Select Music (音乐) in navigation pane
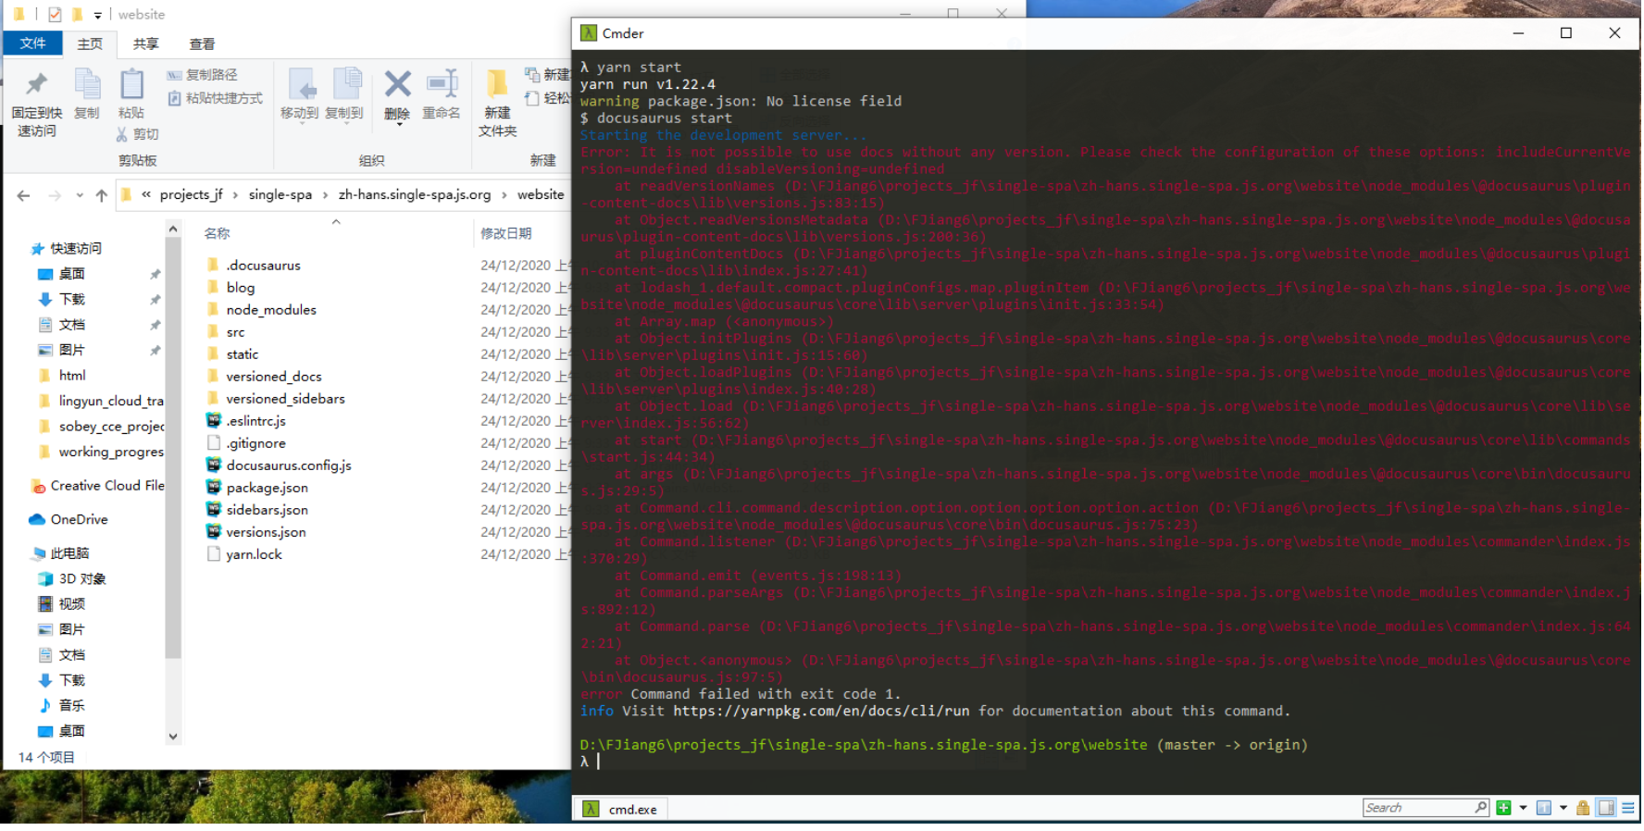 (x=61, y=706)
